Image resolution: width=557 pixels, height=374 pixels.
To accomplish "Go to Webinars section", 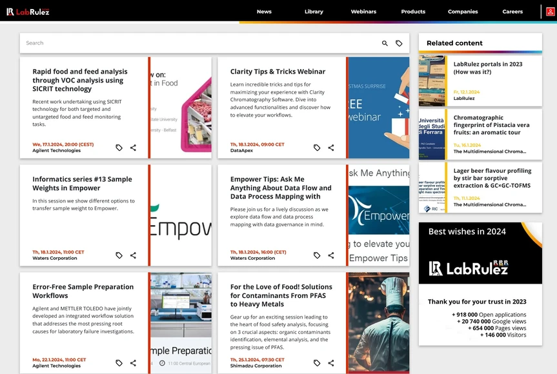I will pos(363,12).
